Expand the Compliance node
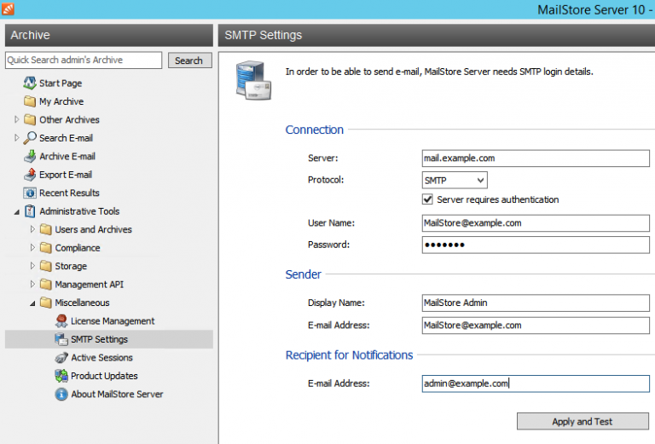This screenshot has height=444, width=655. tap(32, 247)
